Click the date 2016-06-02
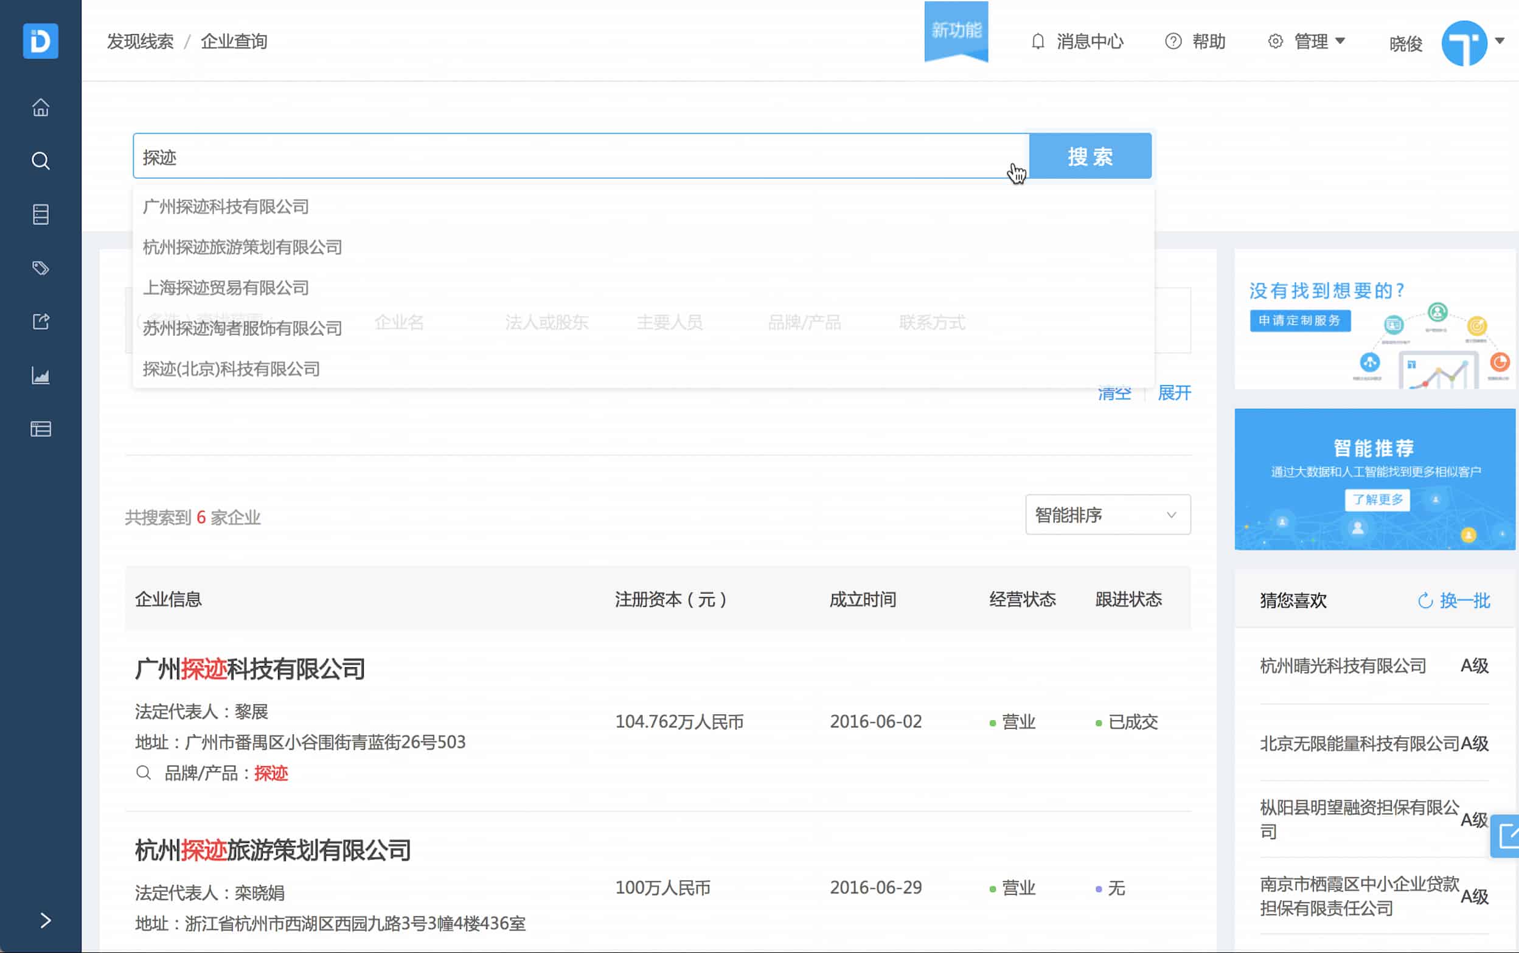The image size is (1519, 953). (875, 722)
